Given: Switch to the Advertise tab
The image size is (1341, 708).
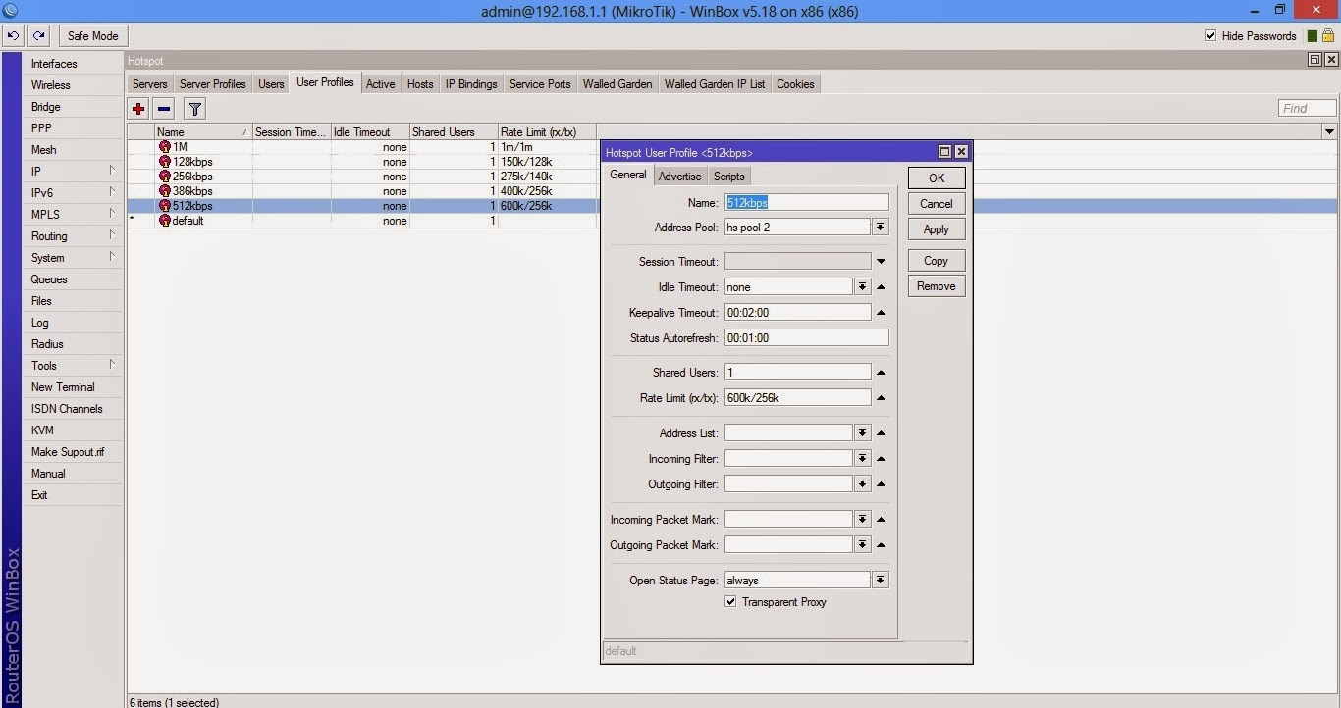Looking at the screenshot, I should (x=679, y=177).
